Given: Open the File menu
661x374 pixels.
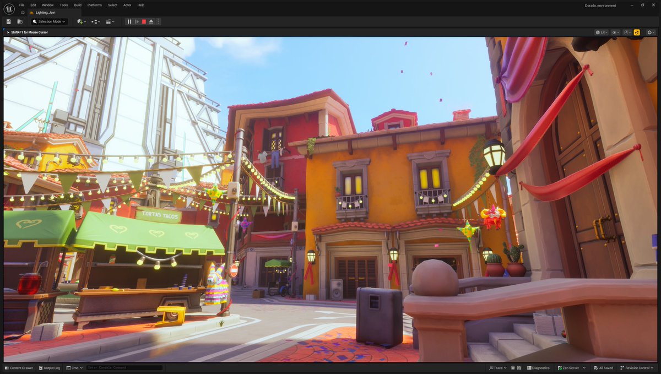Looking at the screenshot, I should 22,5.
